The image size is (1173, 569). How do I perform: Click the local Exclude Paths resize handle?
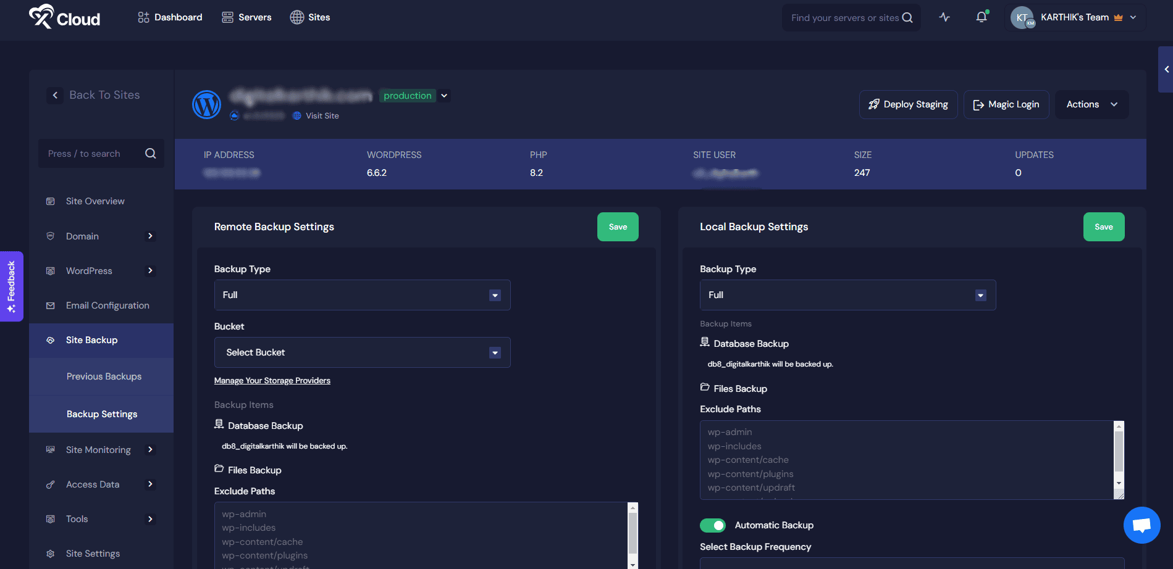[x=1119, y=495]
